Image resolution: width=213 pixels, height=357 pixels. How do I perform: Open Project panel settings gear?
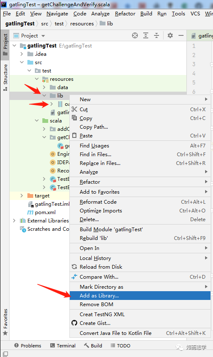[170, 35]
